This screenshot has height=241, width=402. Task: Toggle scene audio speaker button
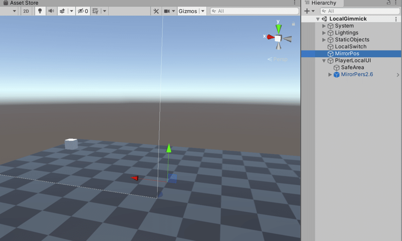point(51,11)
